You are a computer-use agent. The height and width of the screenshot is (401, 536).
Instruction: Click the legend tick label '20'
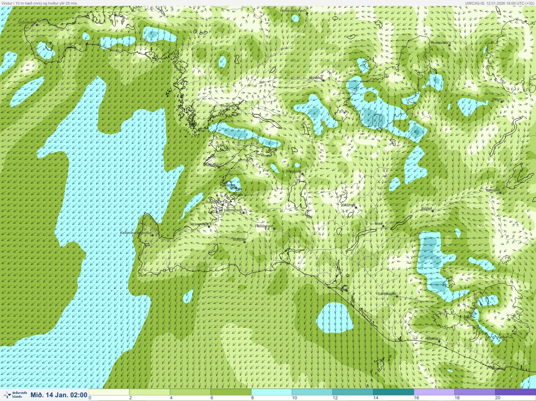coord(497,398)
